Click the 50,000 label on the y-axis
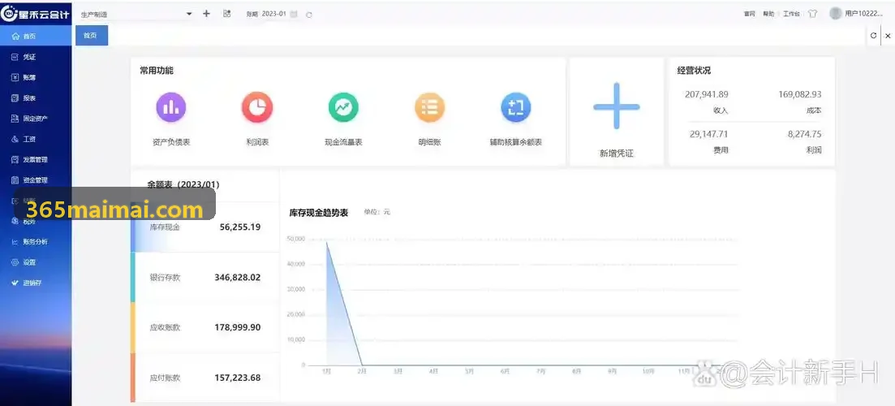The width and height of the screenshot is (895, 406). point(296,239)
